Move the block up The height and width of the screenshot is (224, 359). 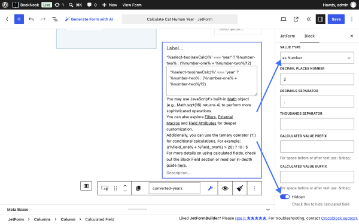pos(125,186)
